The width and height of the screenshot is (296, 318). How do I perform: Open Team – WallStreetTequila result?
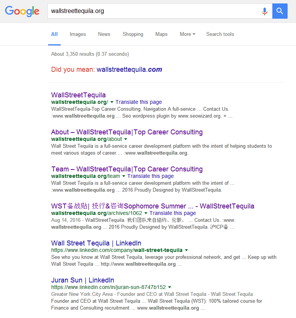click(x=127, y=169)
